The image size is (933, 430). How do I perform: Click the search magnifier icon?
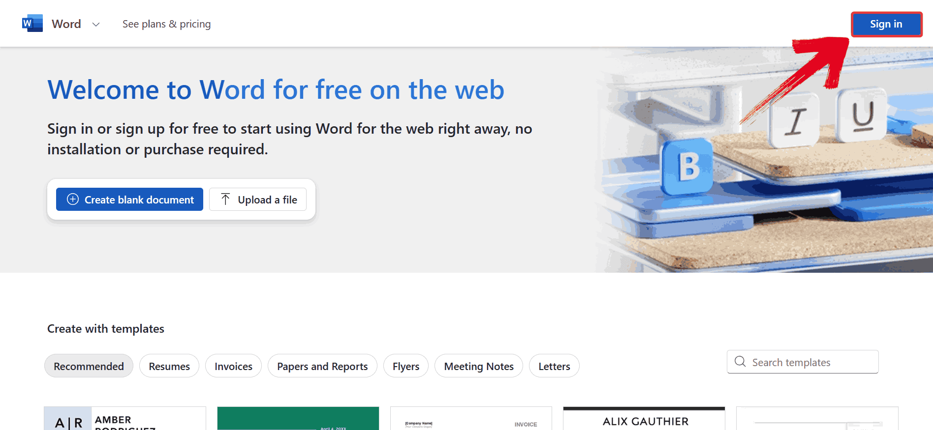pyautogui.click(x=740, y=362)
